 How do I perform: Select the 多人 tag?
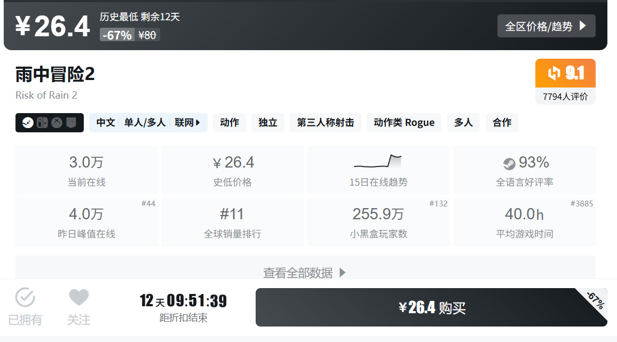coord(463,123)
